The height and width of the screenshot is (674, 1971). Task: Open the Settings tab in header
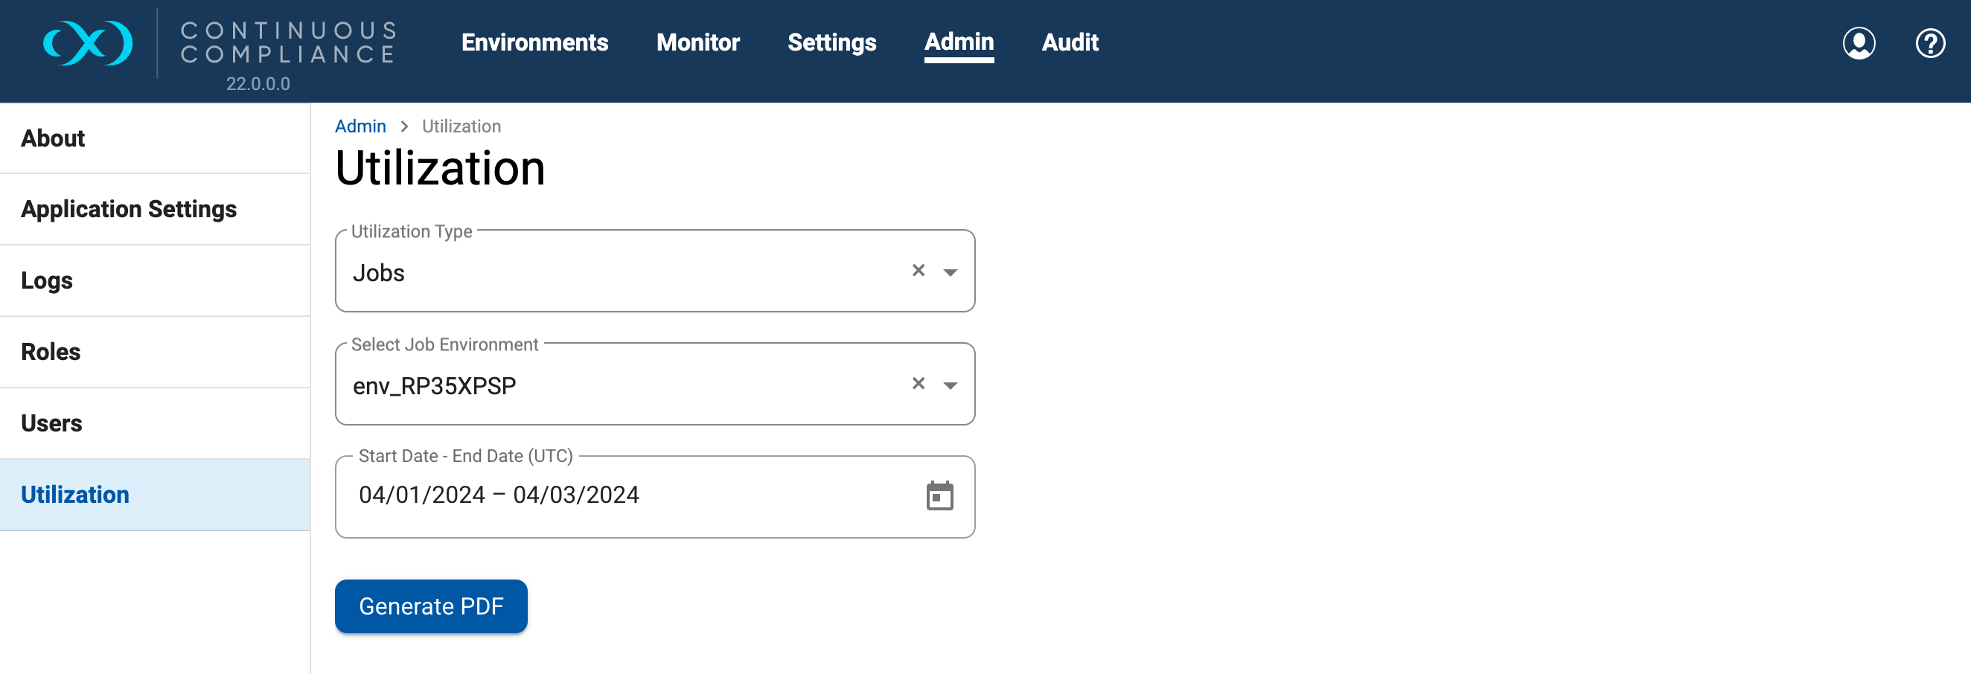pyautogui.click(x=831, y=43)
